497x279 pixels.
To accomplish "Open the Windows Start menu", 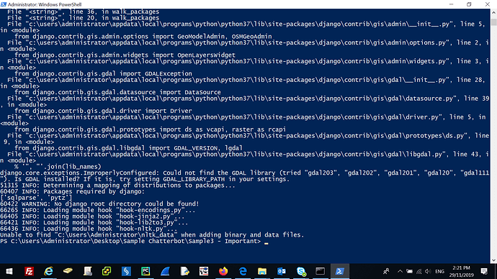I will coord(9,271).
